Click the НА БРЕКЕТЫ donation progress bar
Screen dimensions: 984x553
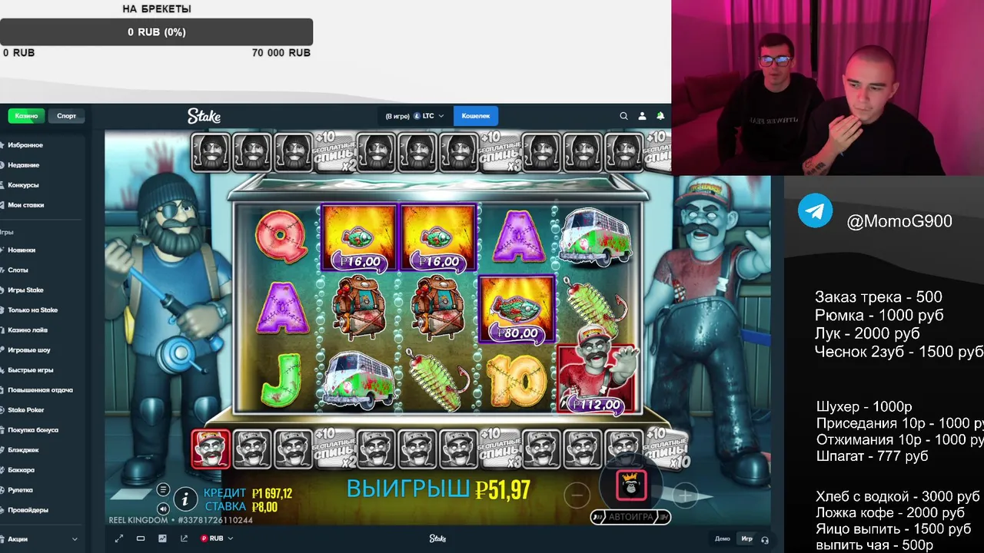point(157,32)
